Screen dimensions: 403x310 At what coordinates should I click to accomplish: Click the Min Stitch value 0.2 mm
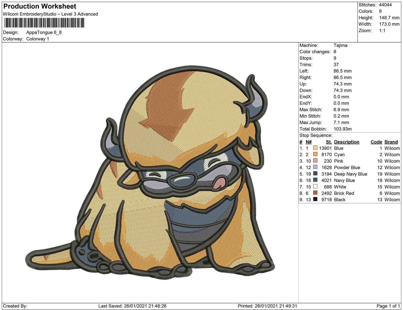click(x=341, y=116)
